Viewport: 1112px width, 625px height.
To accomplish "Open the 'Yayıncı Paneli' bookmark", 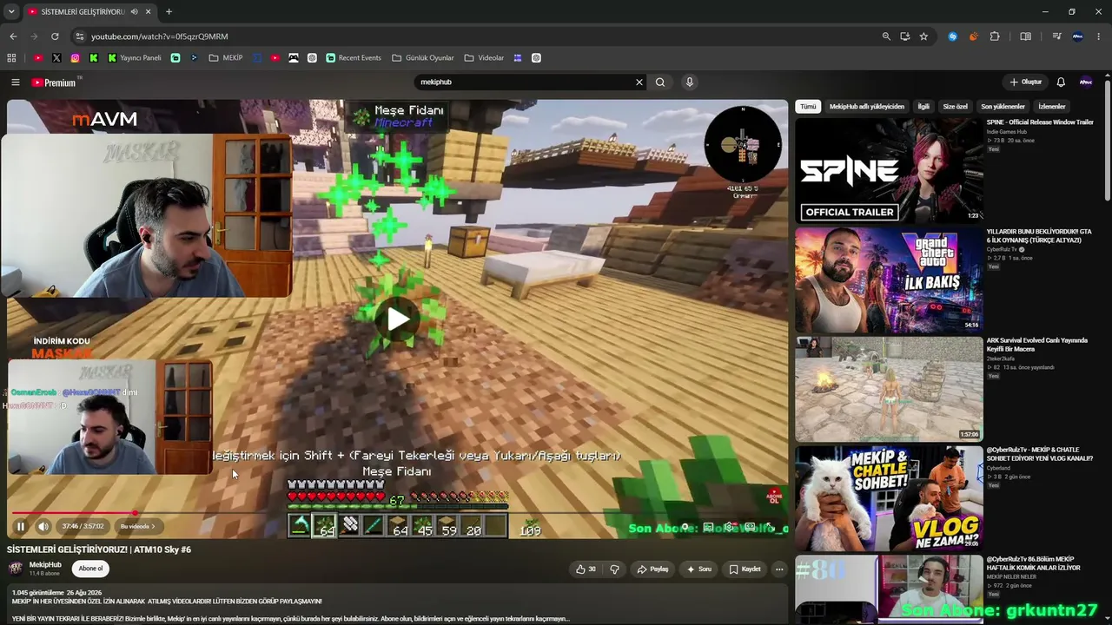I will click(x=135, y=58).
